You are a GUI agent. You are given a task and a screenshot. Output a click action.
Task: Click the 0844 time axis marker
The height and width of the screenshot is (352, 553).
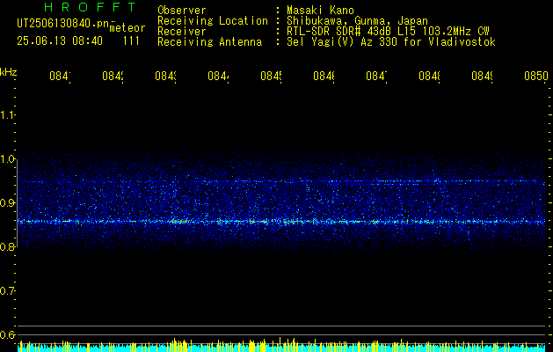218,76
